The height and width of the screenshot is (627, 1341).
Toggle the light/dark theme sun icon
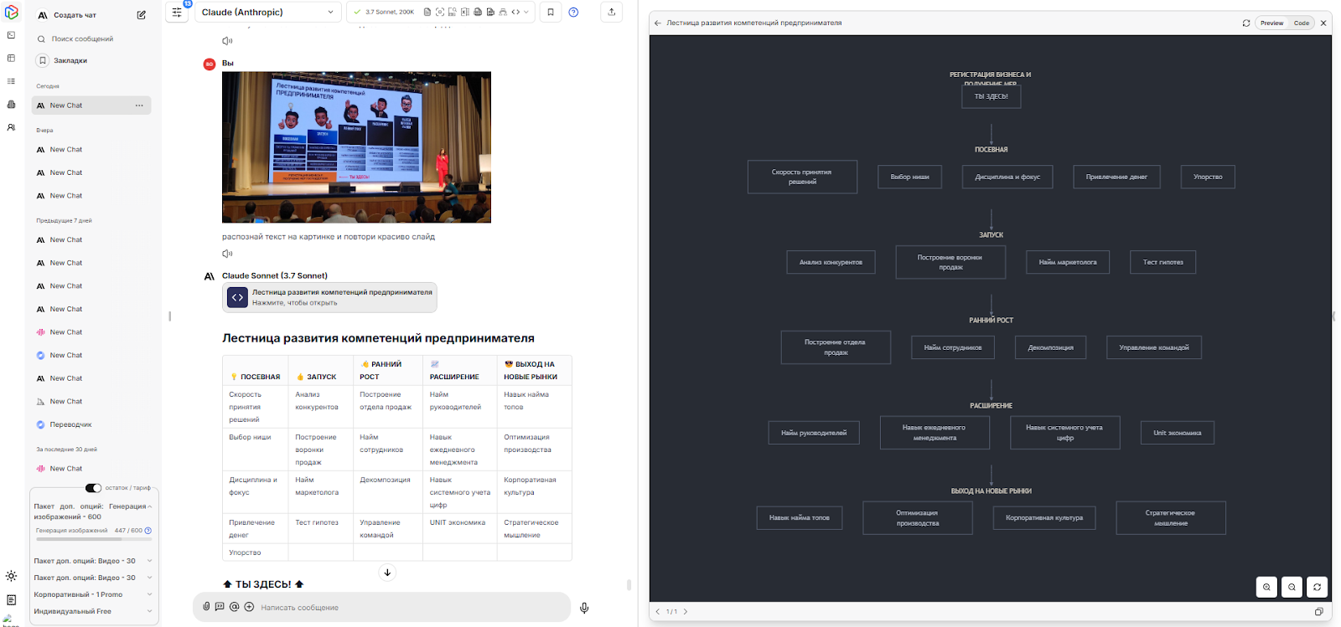click(11, 576)
